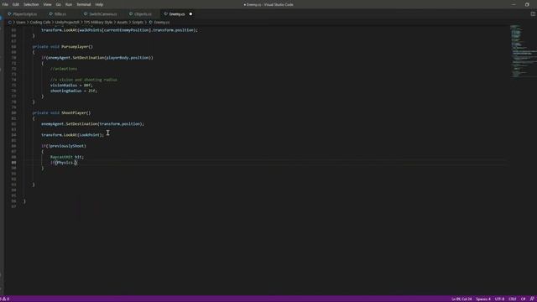Click the if(!previouslyShoot) line
Screen dimensions: 537x302
coord(64,146)
